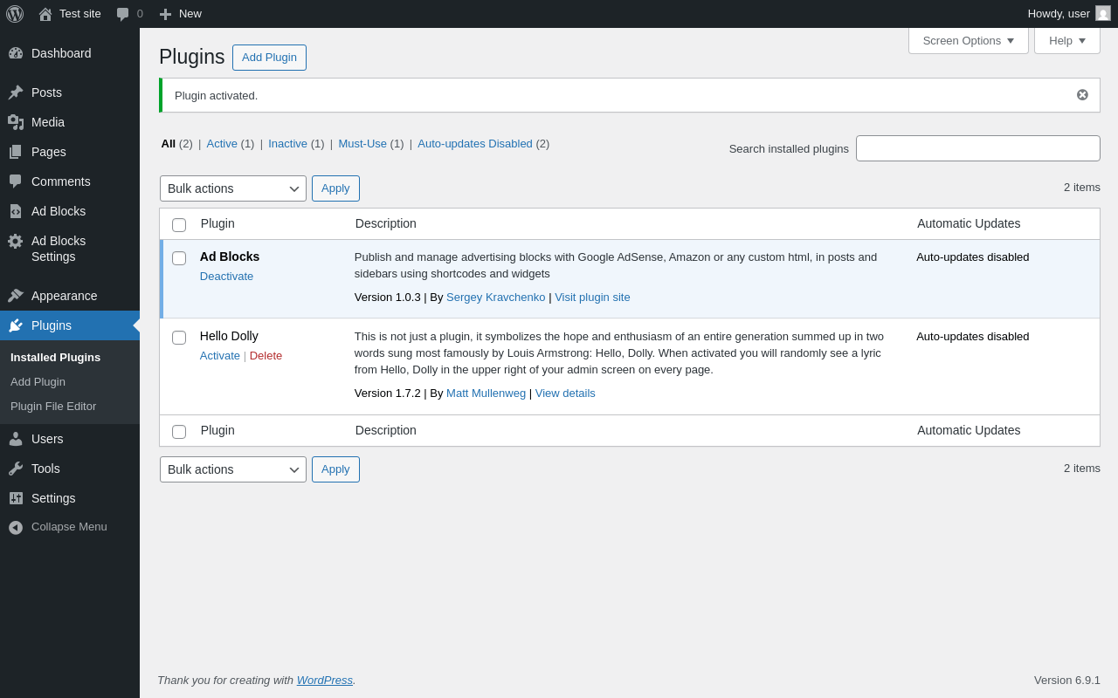Select the Hello Dolly plugin checkbox
1118x698 pixels.
point(179,338)
